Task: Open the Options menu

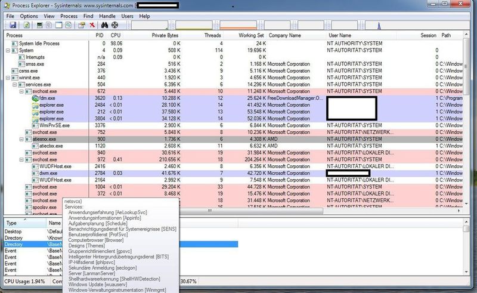Action: click(29, 16)
